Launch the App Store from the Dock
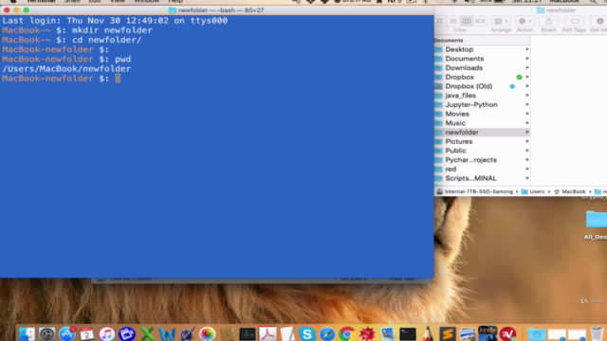This screenshot has width=607, height=341. 67,333
